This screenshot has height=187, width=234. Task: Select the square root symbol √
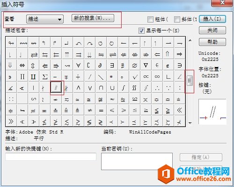pos(134,76)
